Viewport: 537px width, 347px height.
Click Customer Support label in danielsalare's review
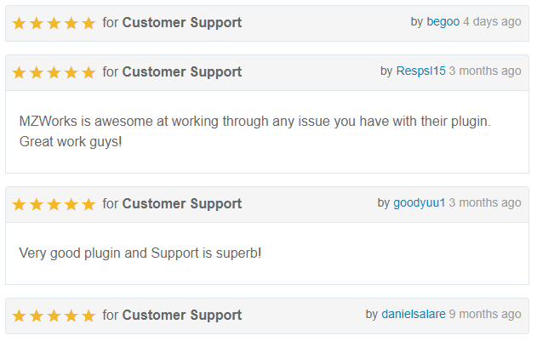[x=182, y=315]
